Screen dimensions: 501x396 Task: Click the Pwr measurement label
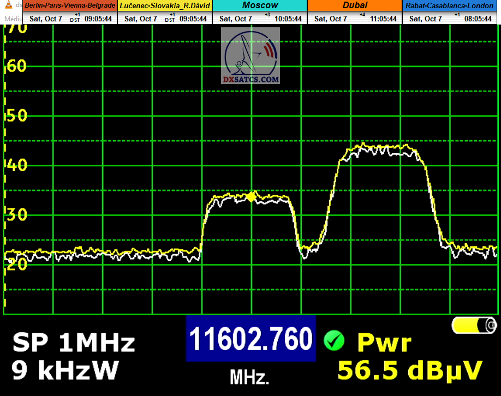pyautogui.click(x=384, y=343)
